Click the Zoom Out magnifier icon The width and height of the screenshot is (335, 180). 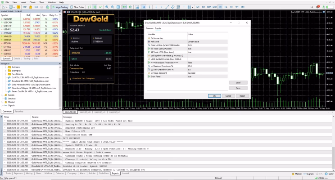[x=113, y=7]
